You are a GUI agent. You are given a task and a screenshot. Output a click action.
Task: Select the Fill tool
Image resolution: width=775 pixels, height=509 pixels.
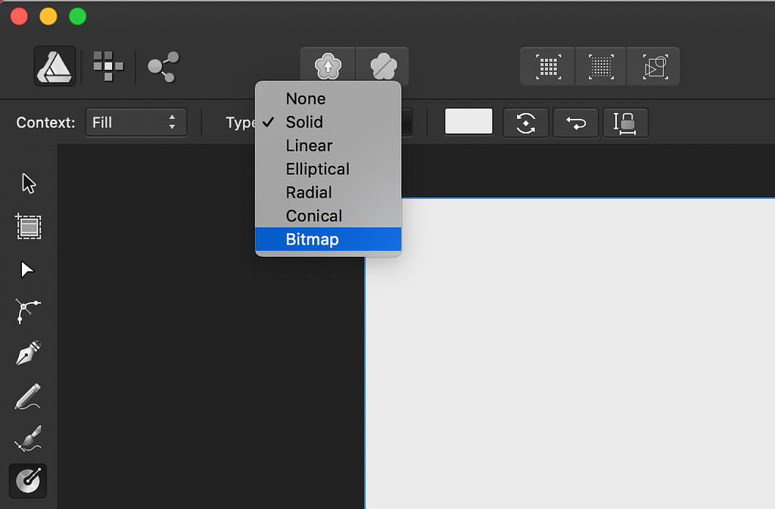pyautogui.click(x=28, y=481)
